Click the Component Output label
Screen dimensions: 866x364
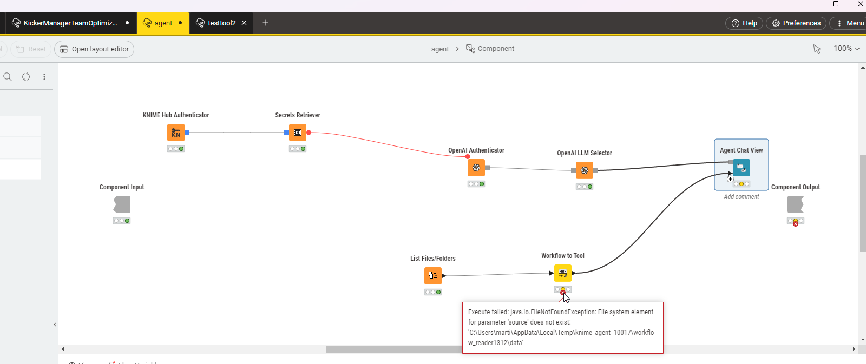point(795,187)
